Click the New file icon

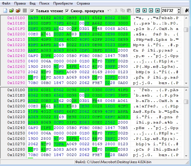5,11
